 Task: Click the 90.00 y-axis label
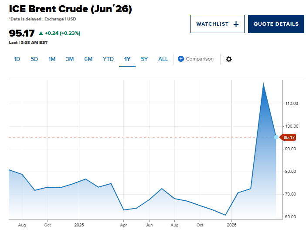(x=290, y=149)
